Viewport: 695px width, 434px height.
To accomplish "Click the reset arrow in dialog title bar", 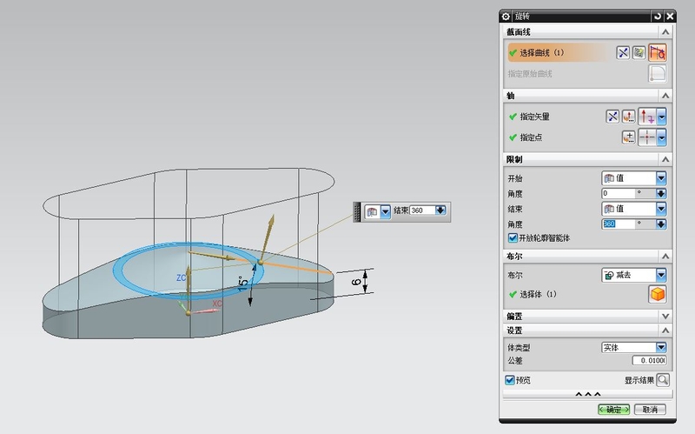I will pyautogui.click(x=657, y=17).
